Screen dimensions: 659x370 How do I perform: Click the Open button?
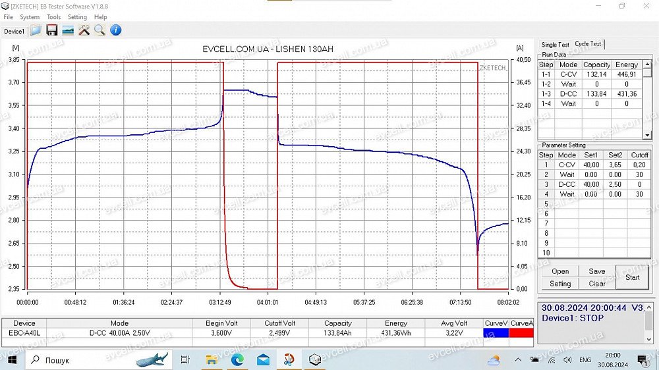point(560,271)
